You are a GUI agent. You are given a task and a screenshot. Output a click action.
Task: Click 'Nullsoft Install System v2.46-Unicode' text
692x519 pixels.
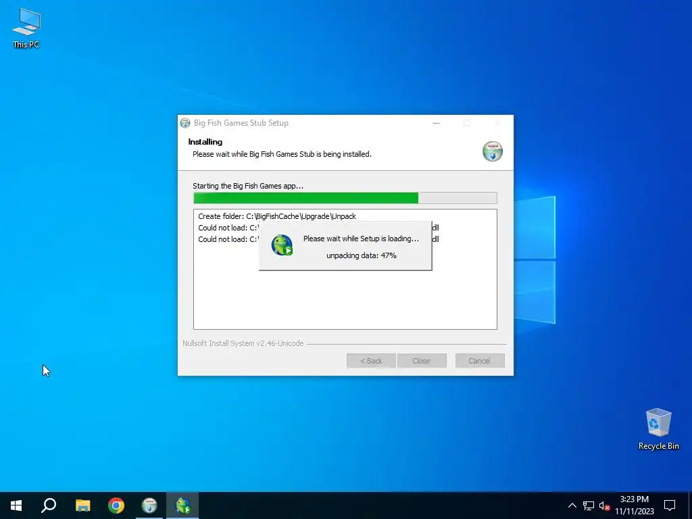tap(243, 343)
